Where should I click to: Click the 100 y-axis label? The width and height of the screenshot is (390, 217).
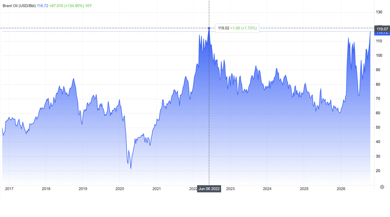[x=379, y=56]
